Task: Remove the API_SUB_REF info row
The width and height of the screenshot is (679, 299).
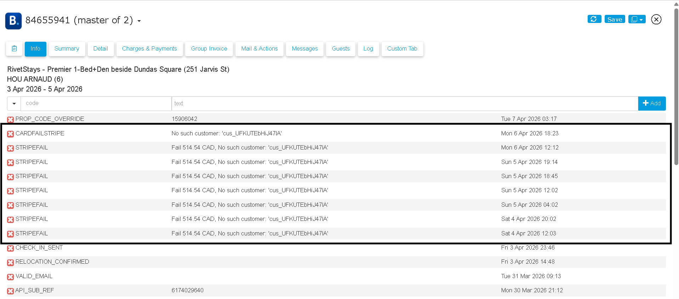Action: tap(11, 291)
